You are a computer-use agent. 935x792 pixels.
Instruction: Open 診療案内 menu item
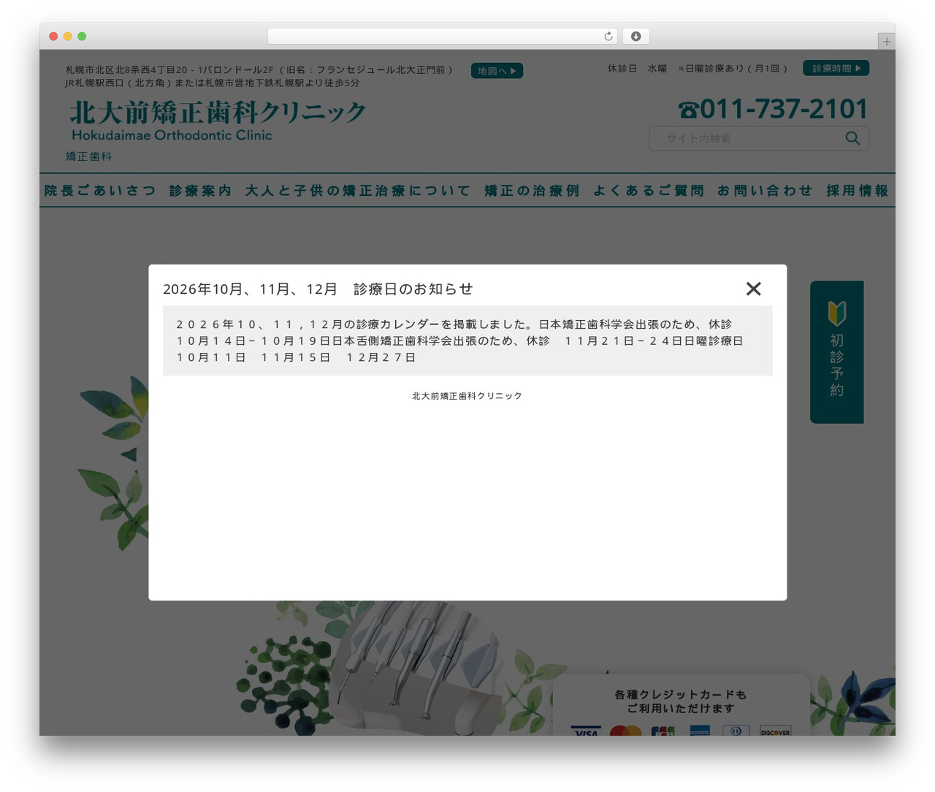click(x=201, y=191)
